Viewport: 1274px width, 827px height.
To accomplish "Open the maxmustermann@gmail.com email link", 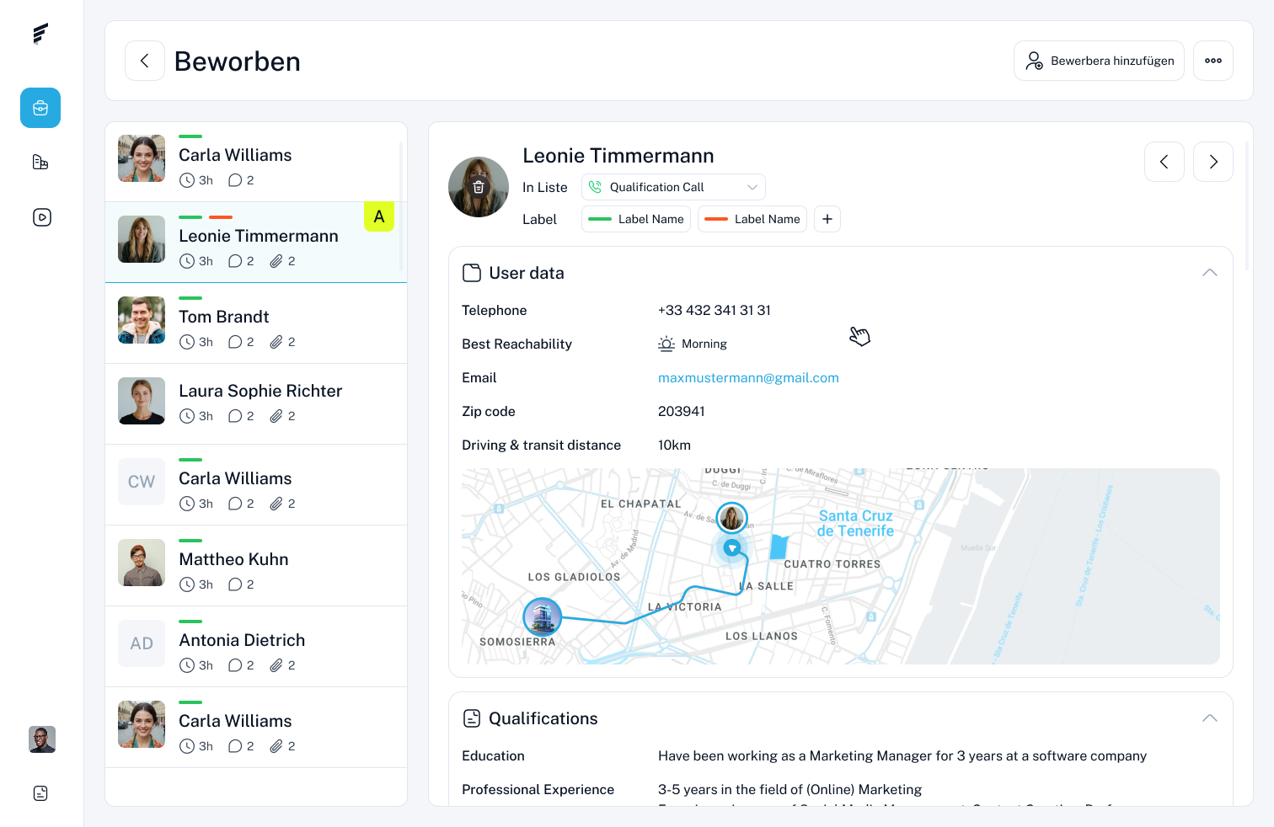I will (x=748, y=378).
